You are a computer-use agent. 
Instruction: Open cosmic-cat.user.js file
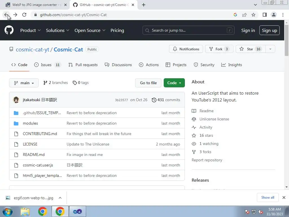tap(38, 165)
